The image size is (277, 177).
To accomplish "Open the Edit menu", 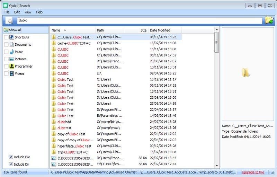I will (17, 12).
